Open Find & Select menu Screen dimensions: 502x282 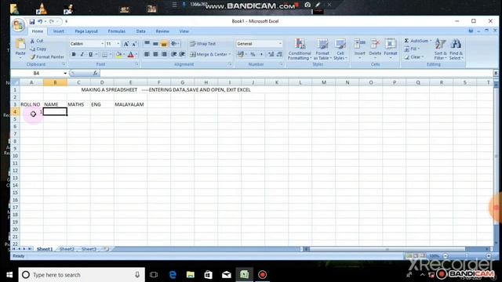[456, 49]
